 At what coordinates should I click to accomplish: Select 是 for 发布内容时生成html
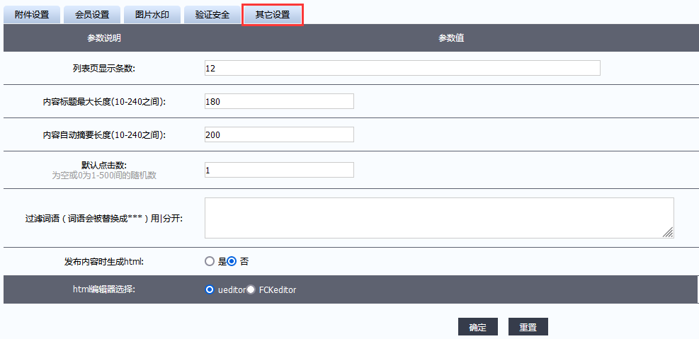tap(209, 261)
